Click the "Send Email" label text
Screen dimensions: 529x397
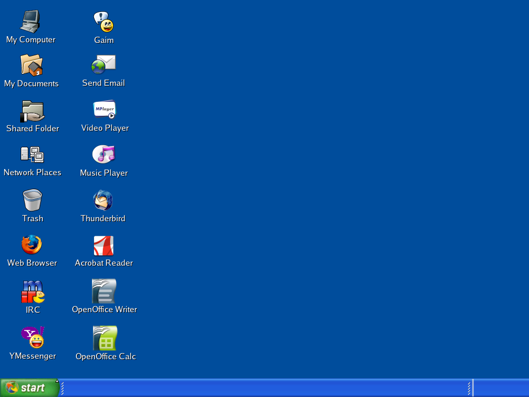pos(103,83)
